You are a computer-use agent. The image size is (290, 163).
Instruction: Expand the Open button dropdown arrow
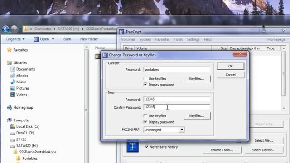click(53, 39)
